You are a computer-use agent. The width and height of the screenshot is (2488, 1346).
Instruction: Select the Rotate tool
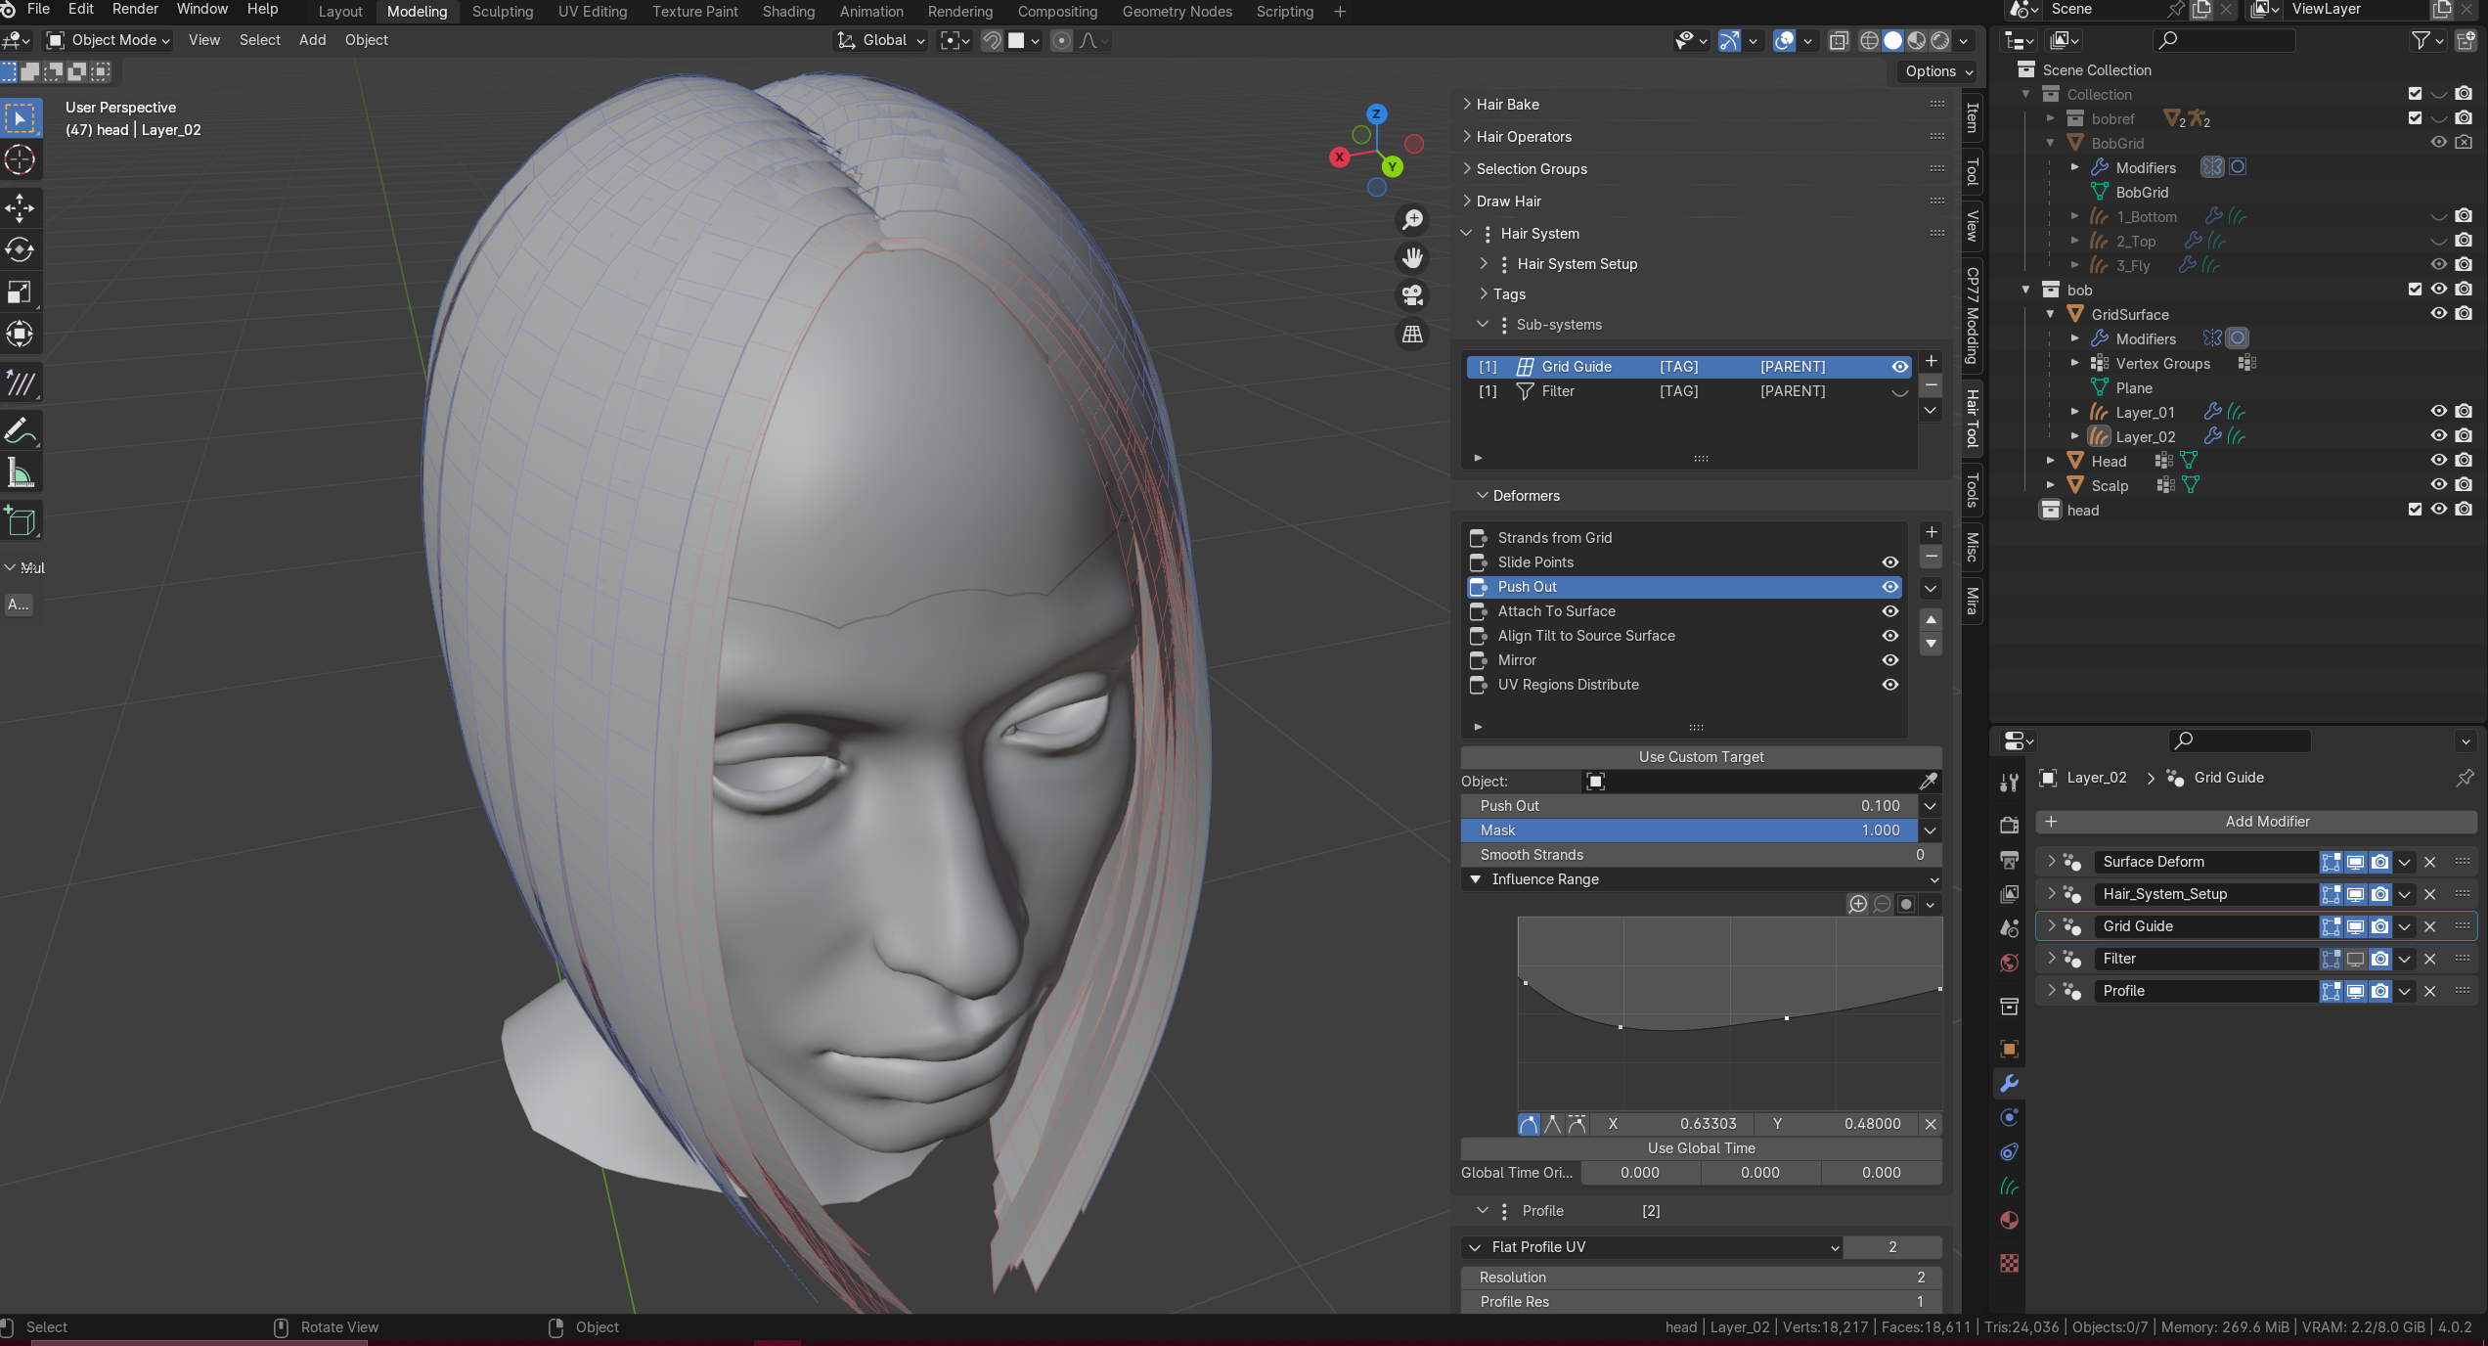[x=20, y=250]
